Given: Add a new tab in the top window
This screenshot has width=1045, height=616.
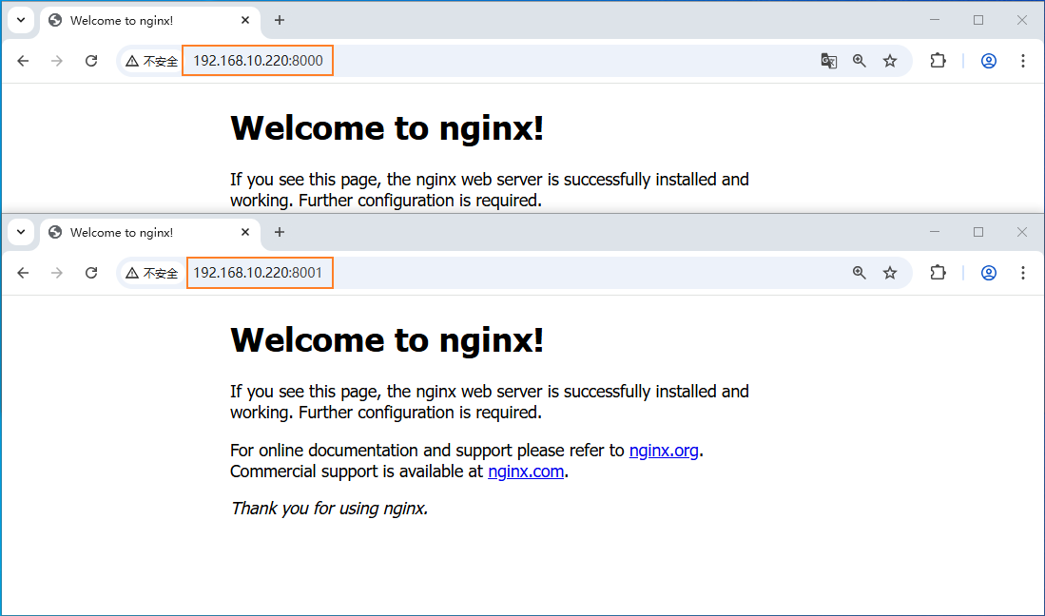Looking at the screenshot, I should (280, 20).
